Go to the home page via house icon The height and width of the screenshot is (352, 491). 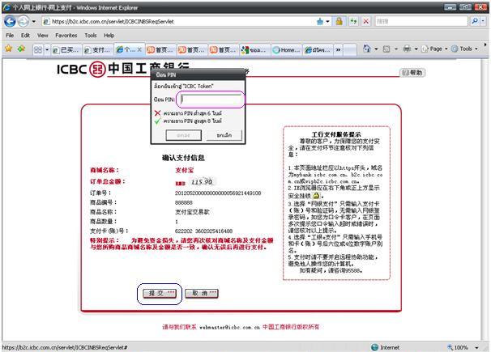coord(367,49)
